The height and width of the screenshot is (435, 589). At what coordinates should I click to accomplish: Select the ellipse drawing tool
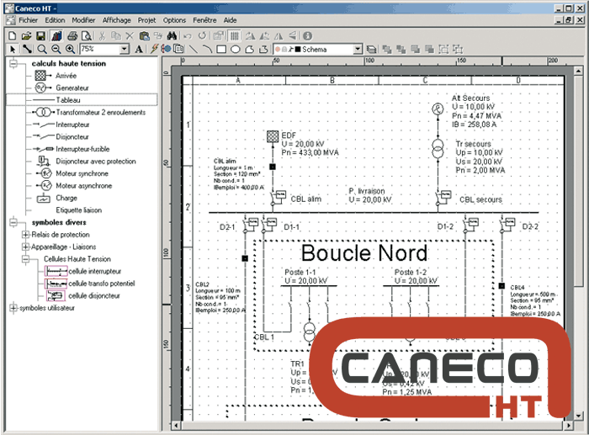(x=236, y=49)
